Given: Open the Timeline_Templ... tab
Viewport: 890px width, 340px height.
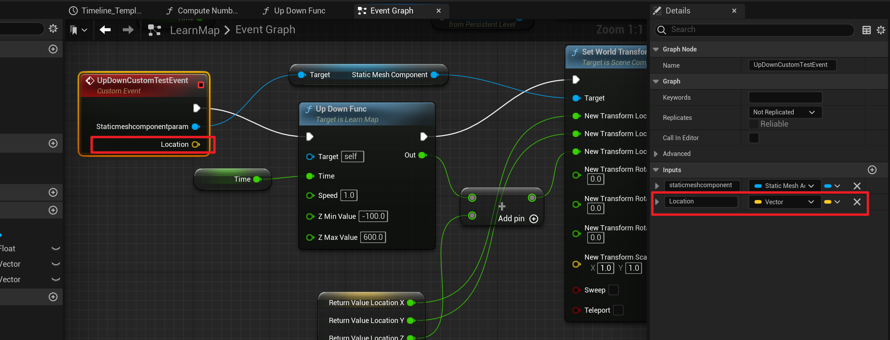Looking at the screenshot, I should (x=105, y=11).
